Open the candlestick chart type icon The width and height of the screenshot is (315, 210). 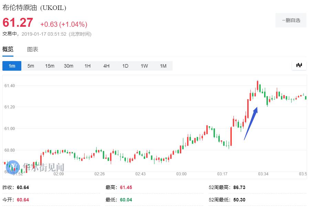[x=299, y=65]
